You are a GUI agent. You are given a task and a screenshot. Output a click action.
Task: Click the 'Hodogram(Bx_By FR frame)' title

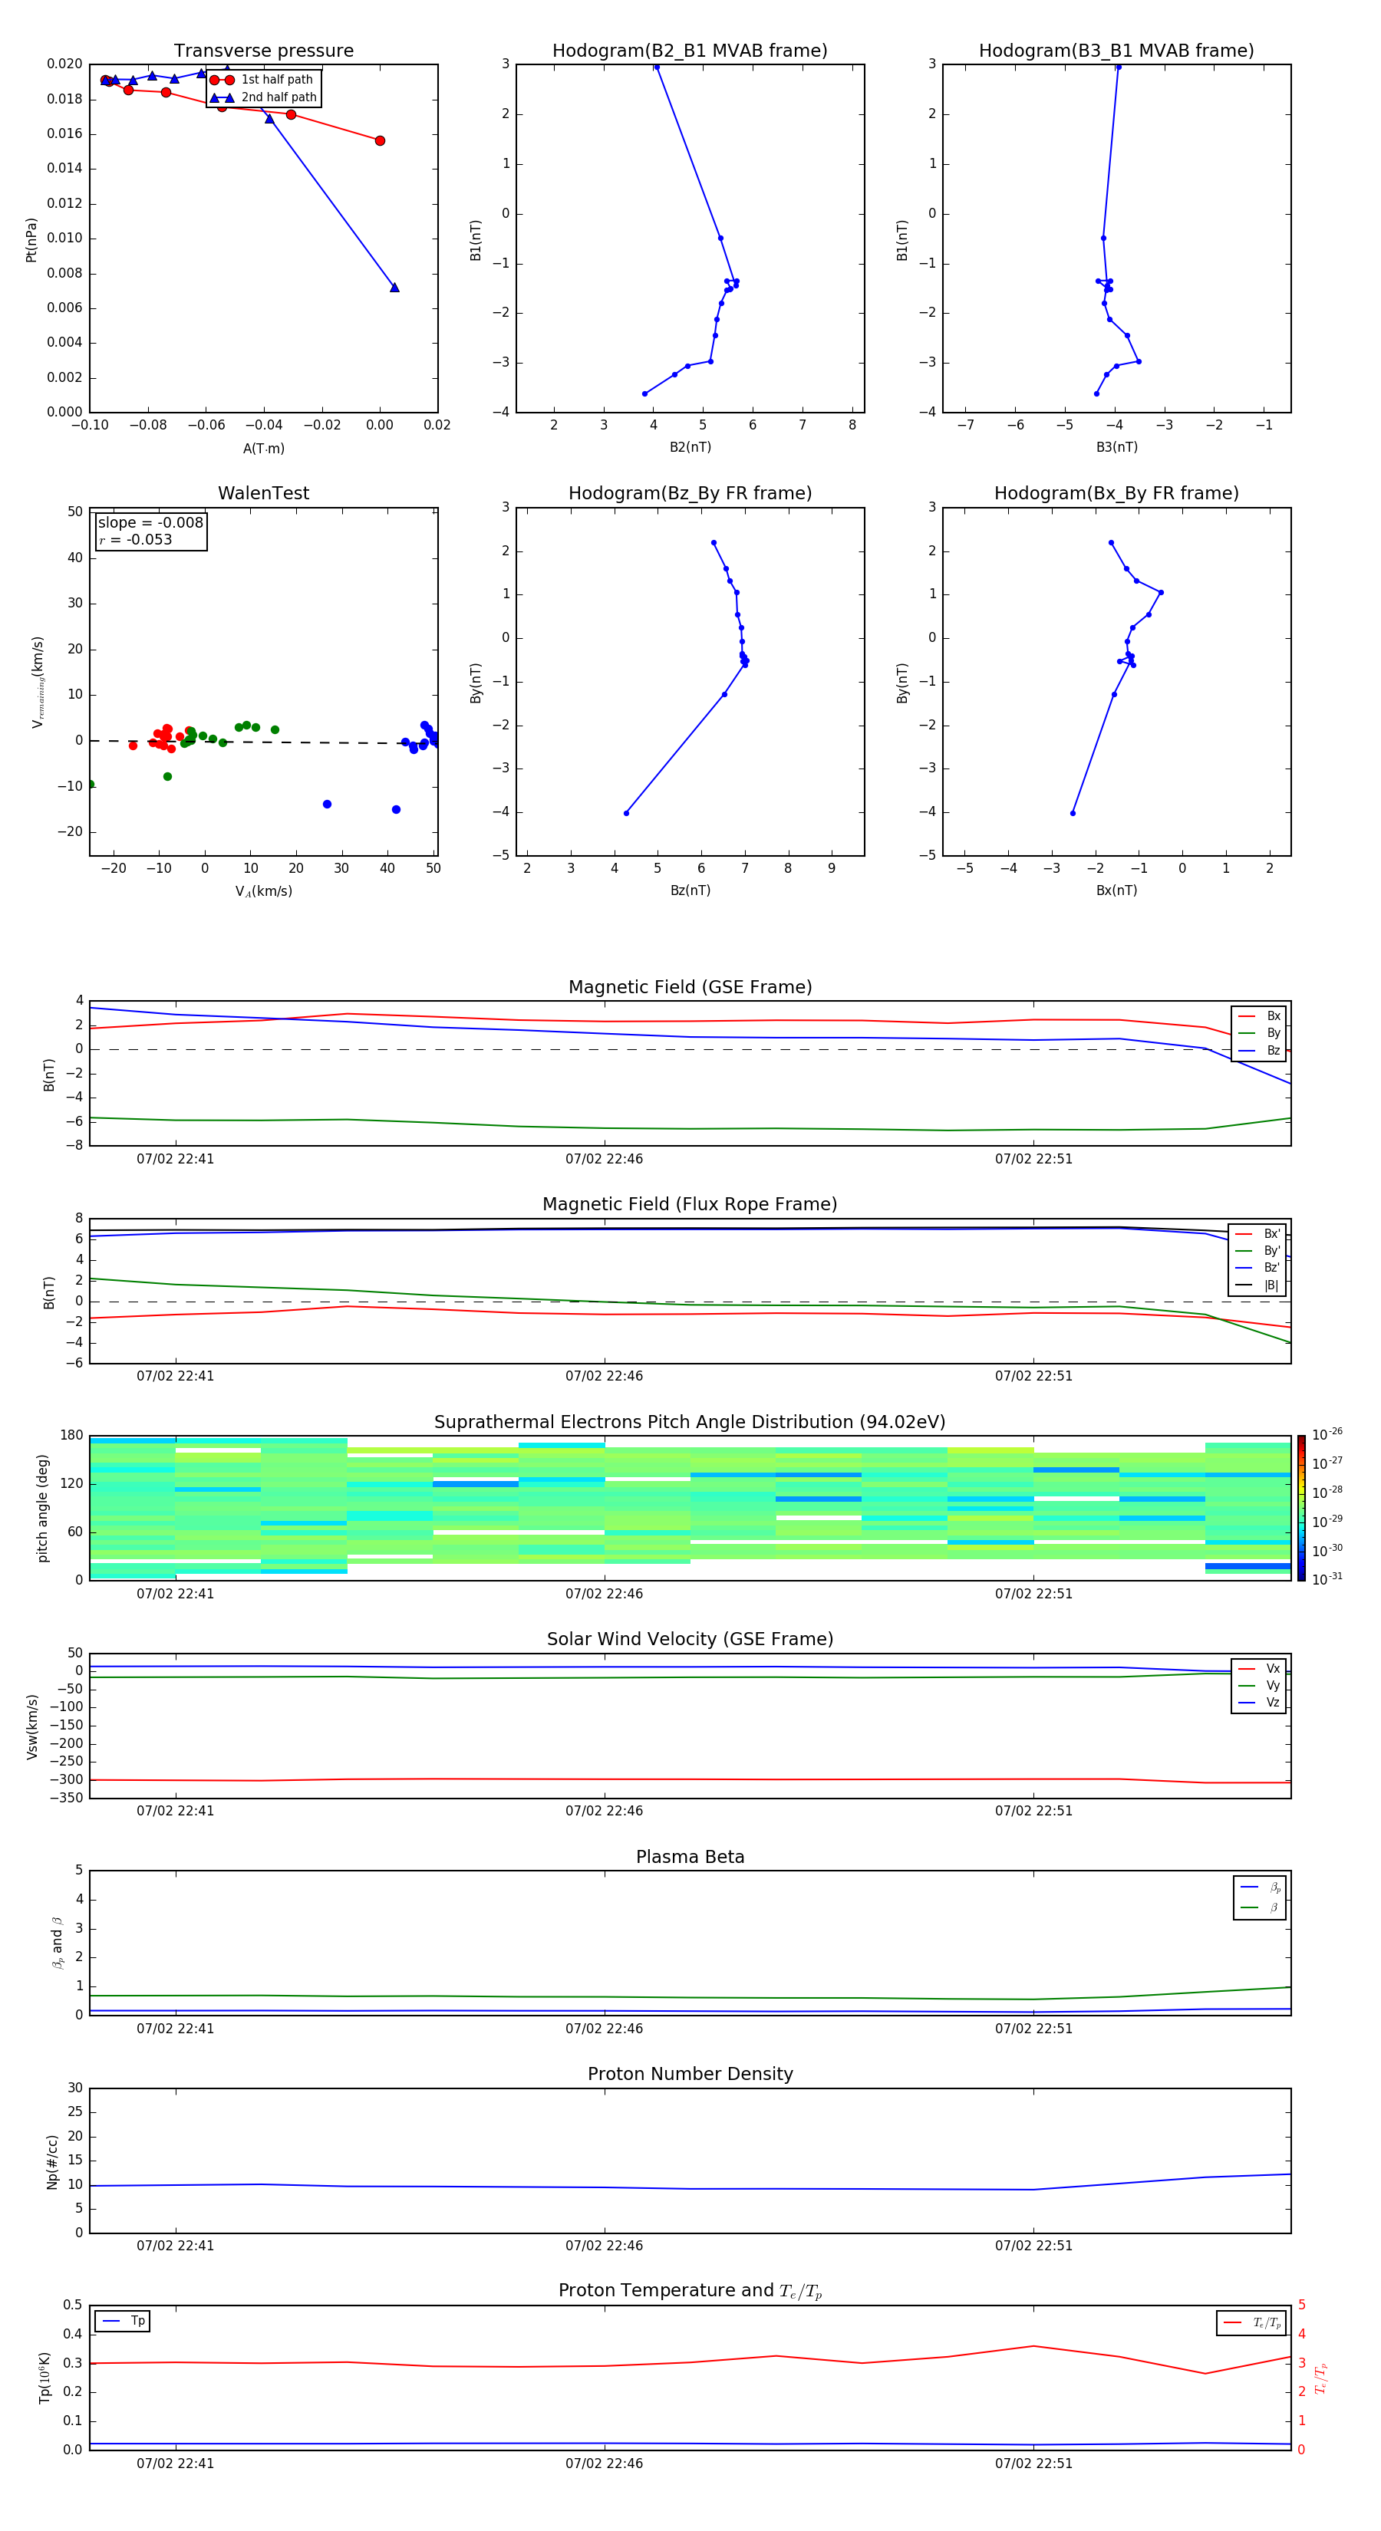click(x=1116, y=493)
